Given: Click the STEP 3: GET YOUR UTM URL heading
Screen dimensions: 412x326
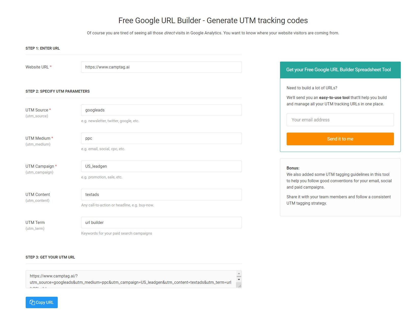Looking at the screenshot, I should point(50,257).
